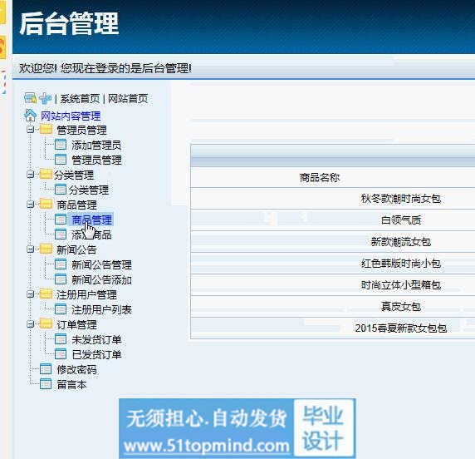Open 注册用户列表 entry
This screenshot has height=459, width=475.
101,309
